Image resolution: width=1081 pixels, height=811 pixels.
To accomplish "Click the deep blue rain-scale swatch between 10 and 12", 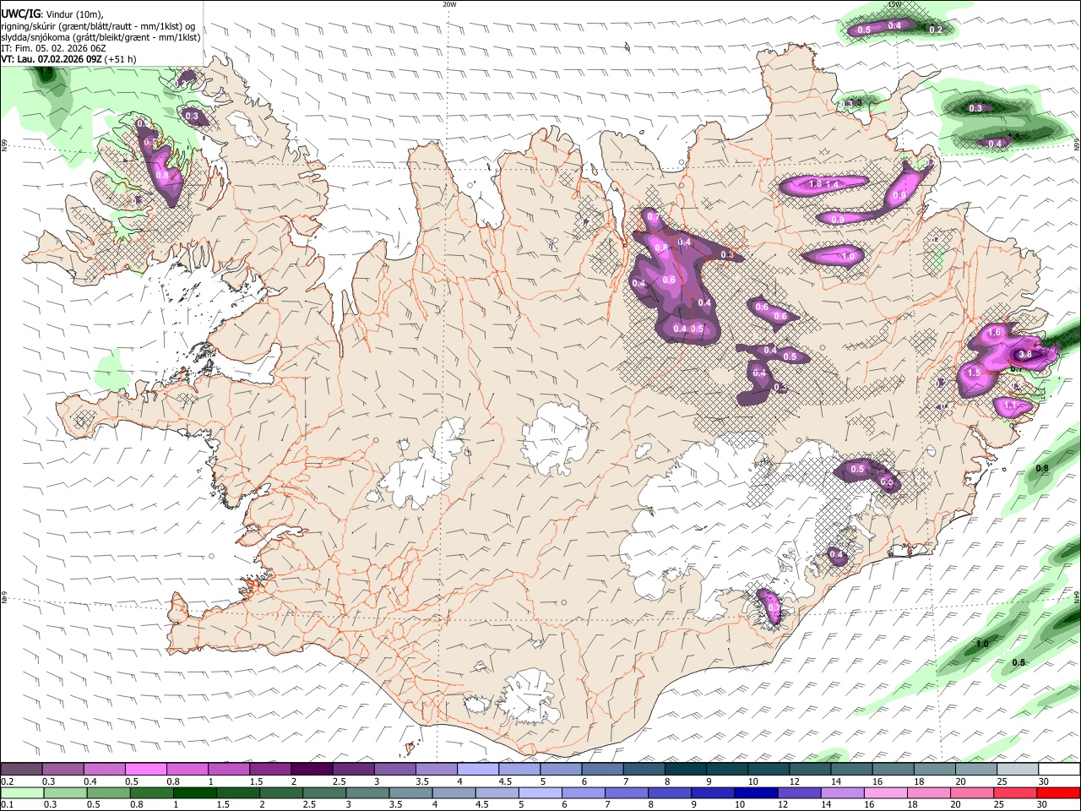I will coord(755,792).
